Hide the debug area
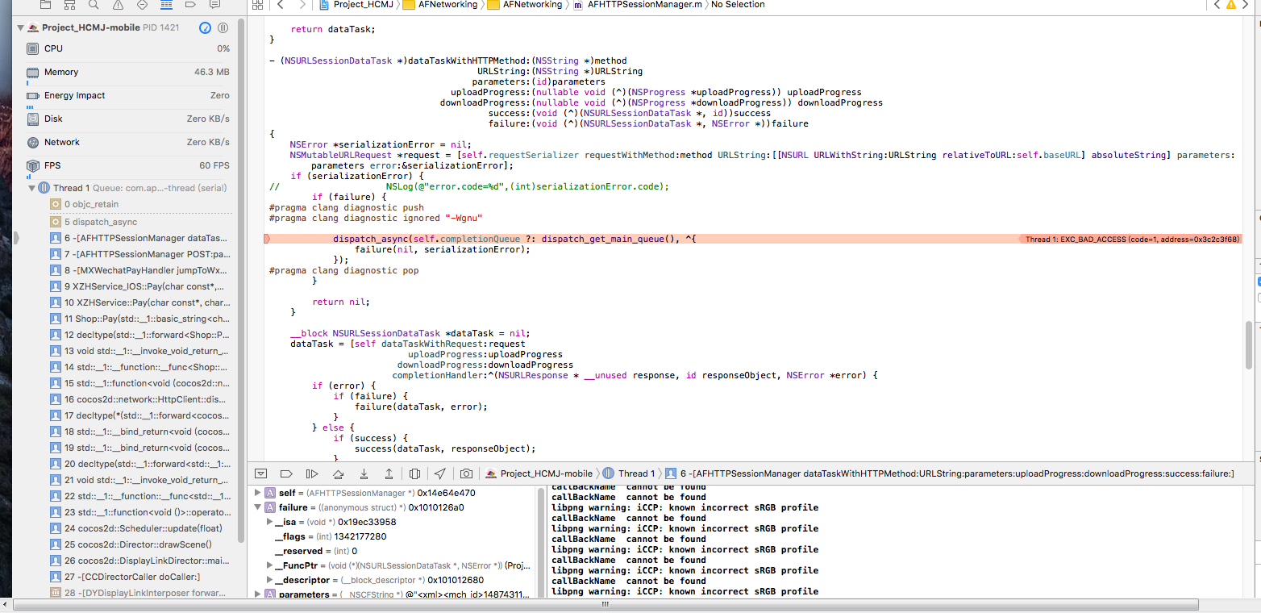This screenshot has width=1261, height=613. tap(260, 473)
